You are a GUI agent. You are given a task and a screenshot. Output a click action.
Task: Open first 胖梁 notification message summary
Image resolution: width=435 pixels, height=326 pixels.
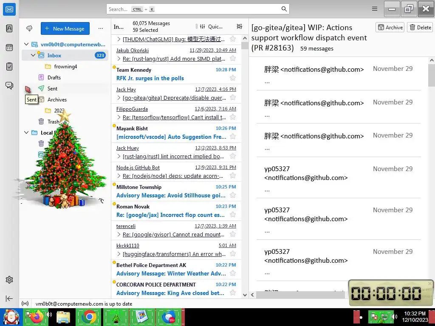click(339, 73)
